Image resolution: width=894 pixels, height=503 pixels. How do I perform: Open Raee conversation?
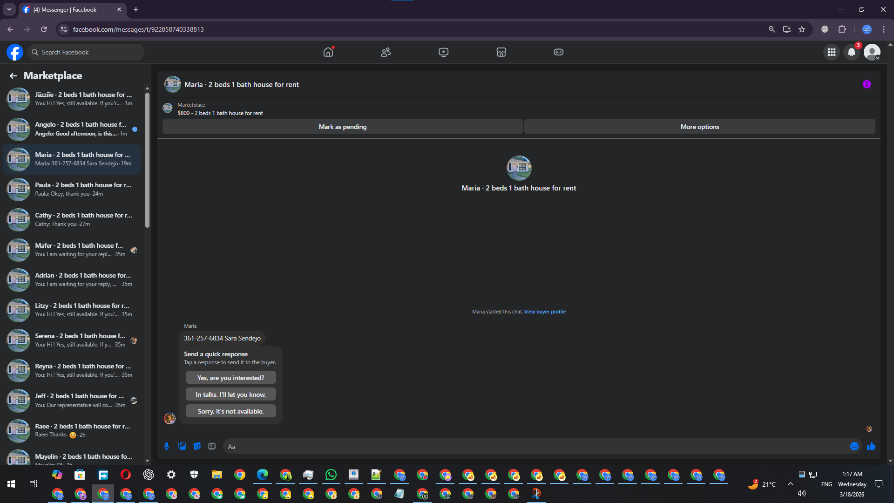click(72, 430)
